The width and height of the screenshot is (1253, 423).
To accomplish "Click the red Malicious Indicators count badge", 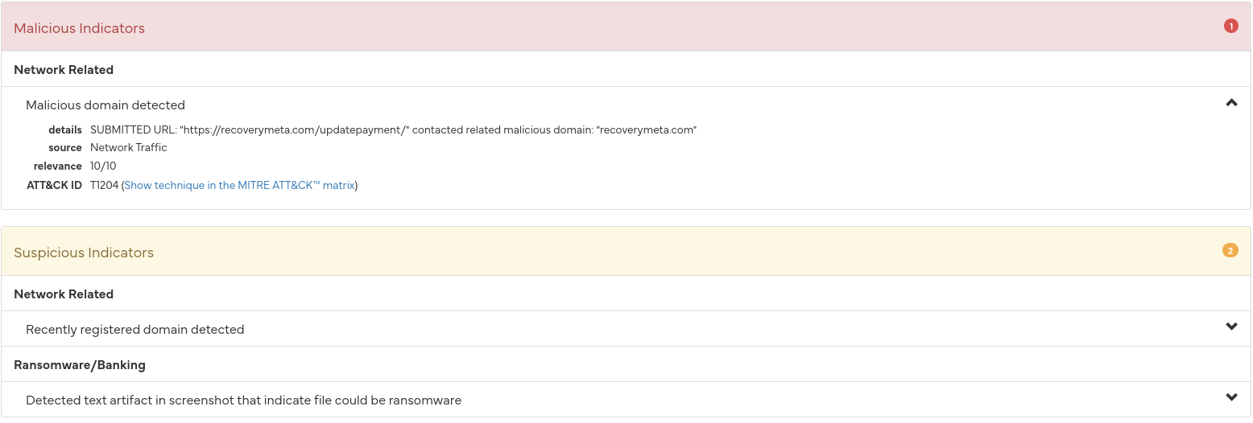I will 1230,26.
